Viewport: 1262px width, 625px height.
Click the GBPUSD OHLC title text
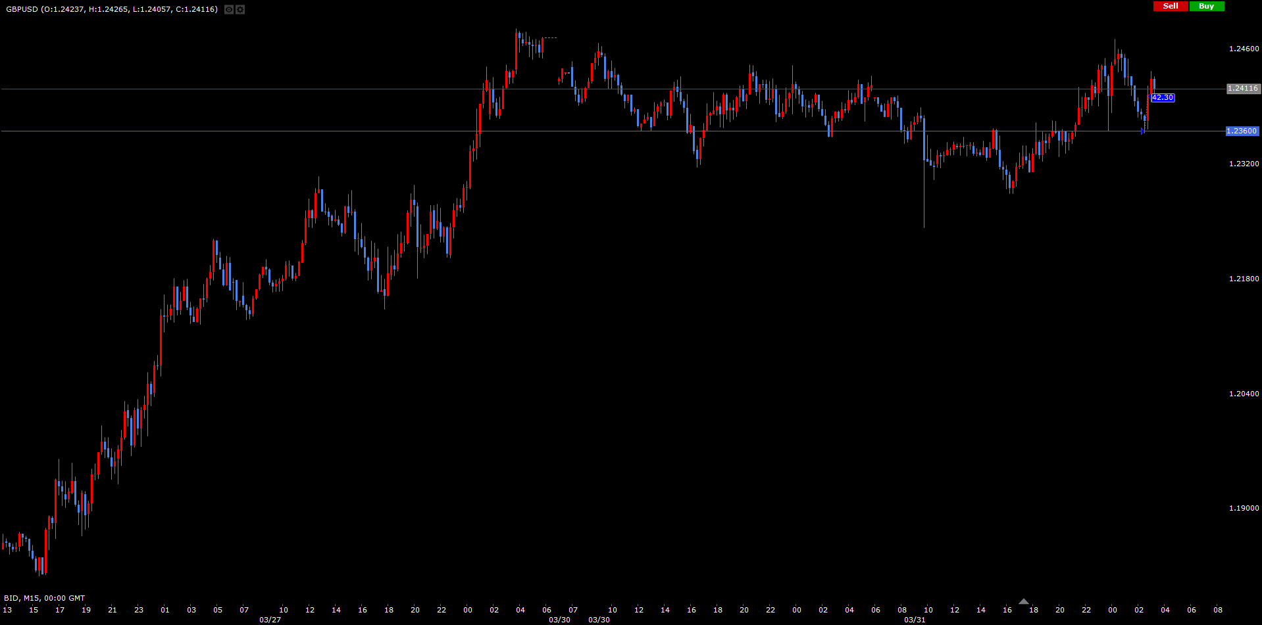point(112,9)
